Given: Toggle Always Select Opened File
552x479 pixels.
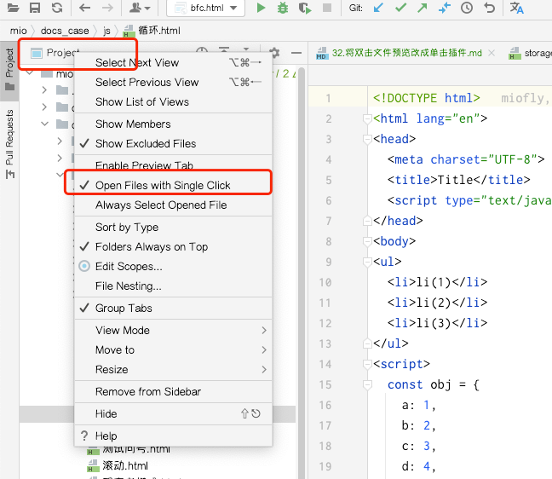Looking at the screenshot, I should point(173,205).
